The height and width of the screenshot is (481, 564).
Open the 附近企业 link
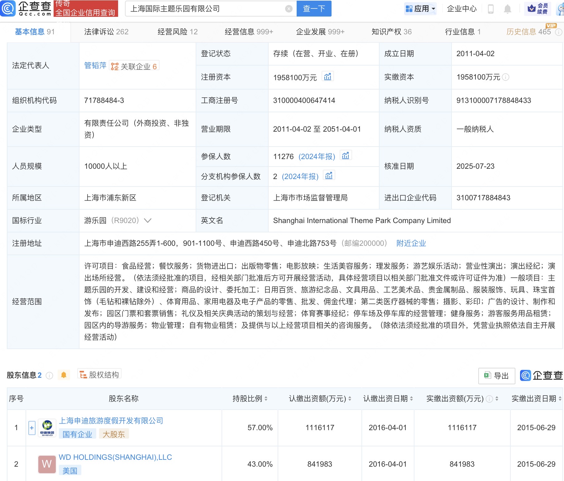[x=411, y=243]
